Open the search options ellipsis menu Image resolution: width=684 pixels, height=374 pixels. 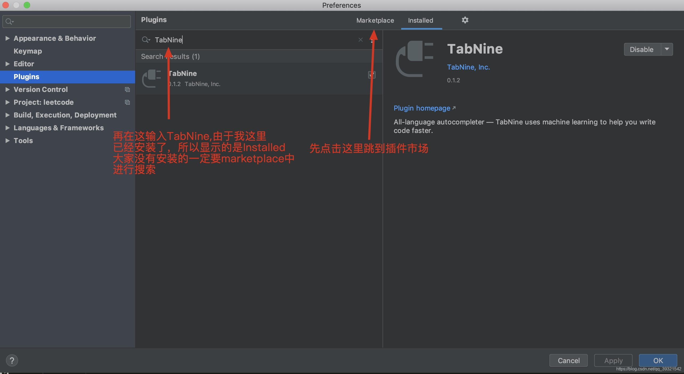pos(372,41)
